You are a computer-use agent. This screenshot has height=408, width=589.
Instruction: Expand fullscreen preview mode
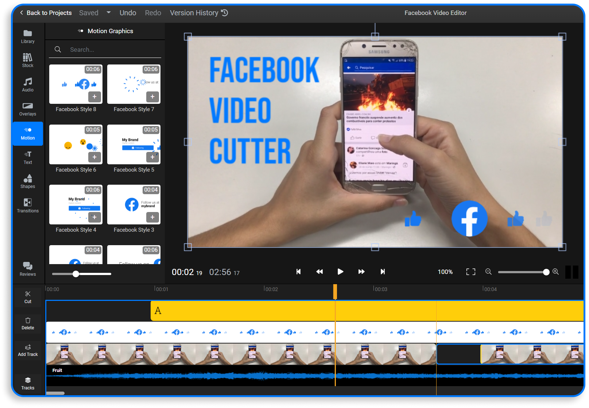[470, 272]
